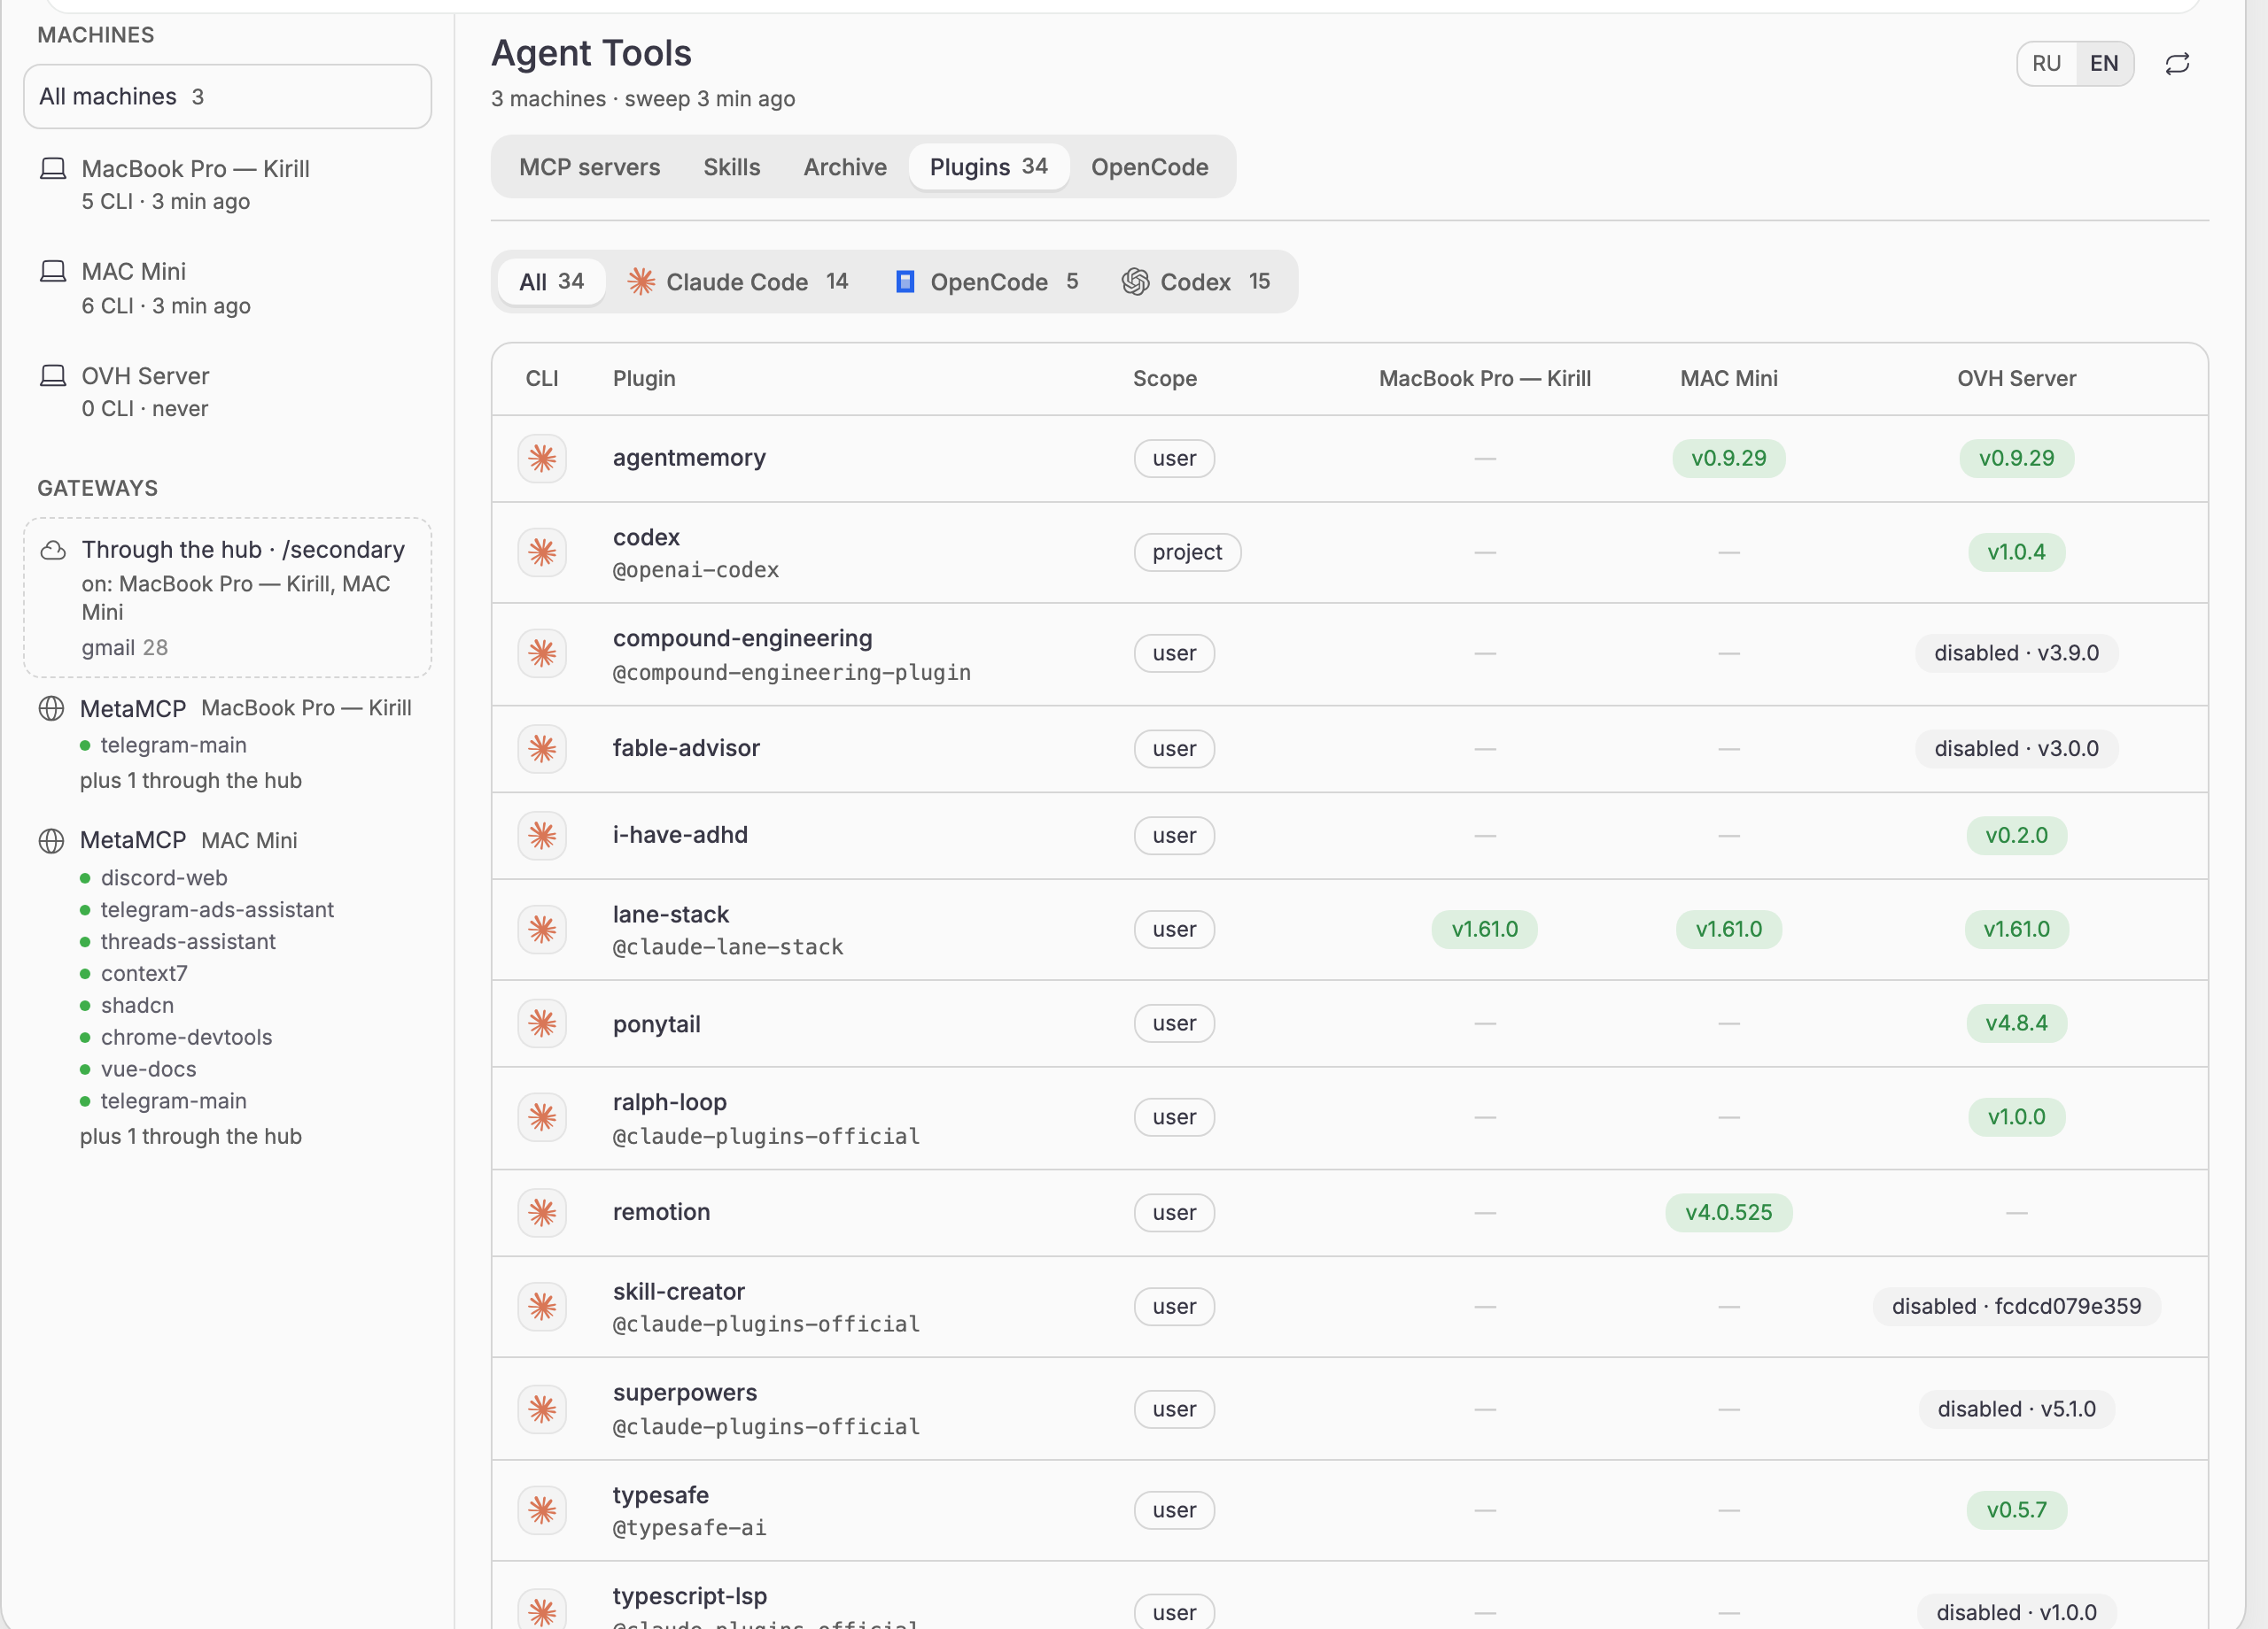Click compound-engineering plugin name
Viewport: 2268px width, 1629px height.
click(742, 638)
